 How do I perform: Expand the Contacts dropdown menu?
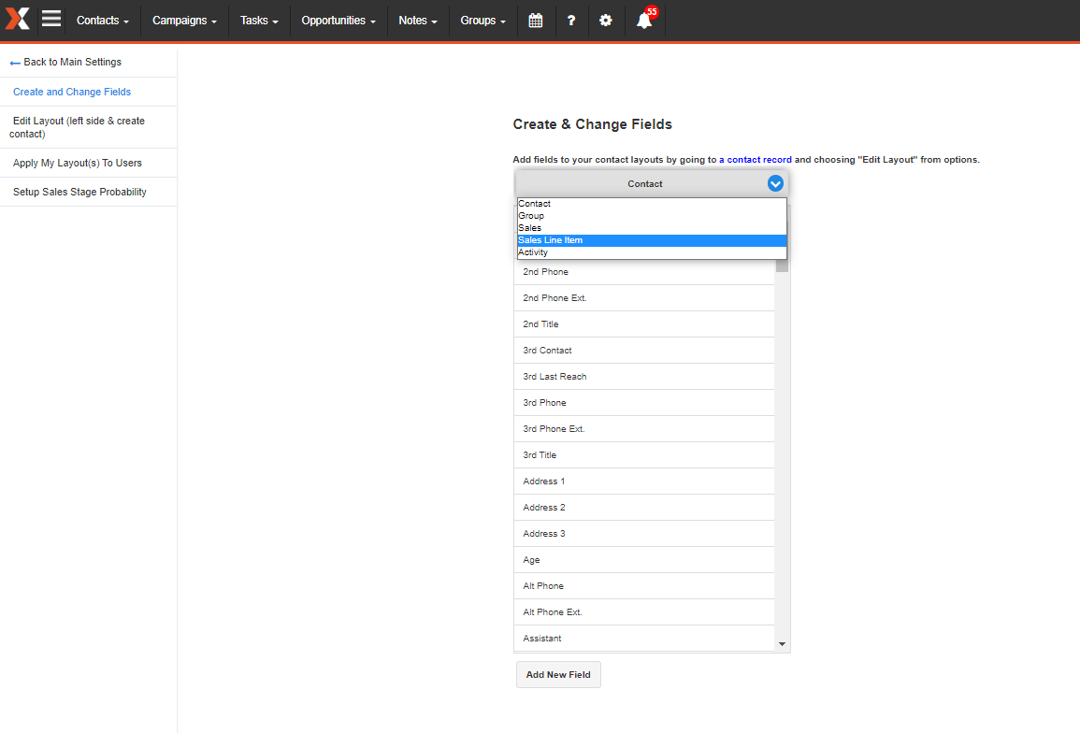pyautogui.click(x=103, y=21)
